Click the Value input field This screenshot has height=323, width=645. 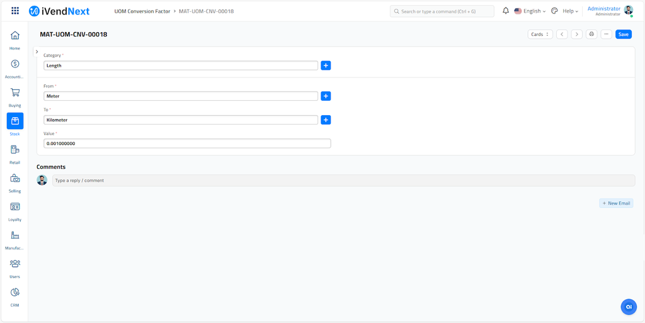pos(187,144)
